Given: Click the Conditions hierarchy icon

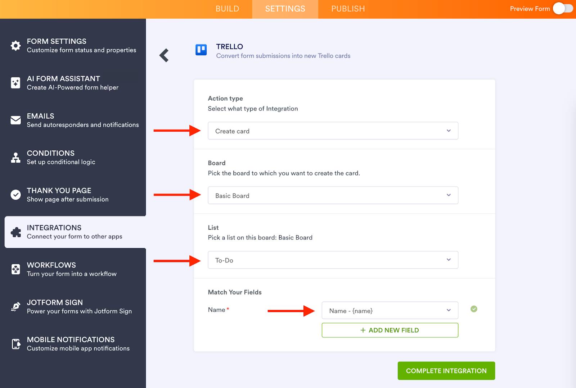Looking at the screenshot, I should 15,158.
